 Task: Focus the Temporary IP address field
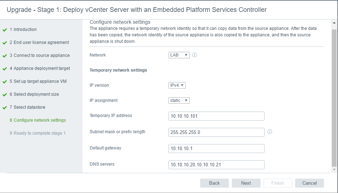click(x=216, y=116)
